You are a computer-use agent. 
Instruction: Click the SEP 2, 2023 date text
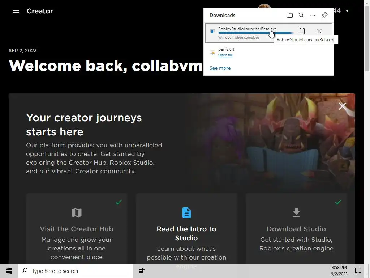pos(23,51)
